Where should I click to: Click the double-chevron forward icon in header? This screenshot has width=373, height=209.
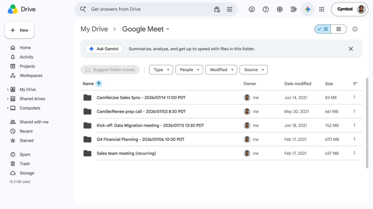click(x=293, y=9)
